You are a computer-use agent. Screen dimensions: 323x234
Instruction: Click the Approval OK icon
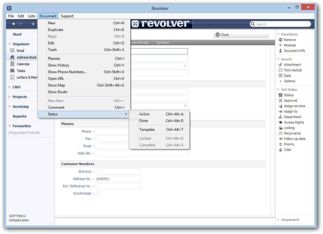280,100
